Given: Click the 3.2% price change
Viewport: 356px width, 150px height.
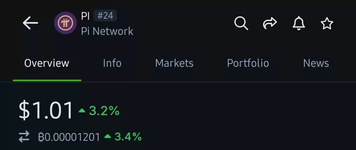Looking at the screenshot, I should (x=104, y=111).
